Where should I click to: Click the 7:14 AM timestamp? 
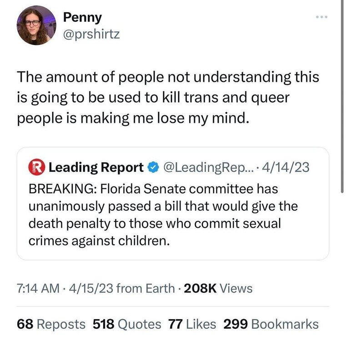coord(37,288)
